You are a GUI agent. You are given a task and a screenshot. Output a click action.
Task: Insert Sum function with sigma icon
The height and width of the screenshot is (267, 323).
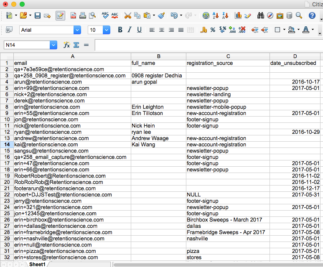76,45
